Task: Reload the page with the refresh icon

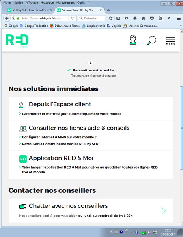Action: 73,18
